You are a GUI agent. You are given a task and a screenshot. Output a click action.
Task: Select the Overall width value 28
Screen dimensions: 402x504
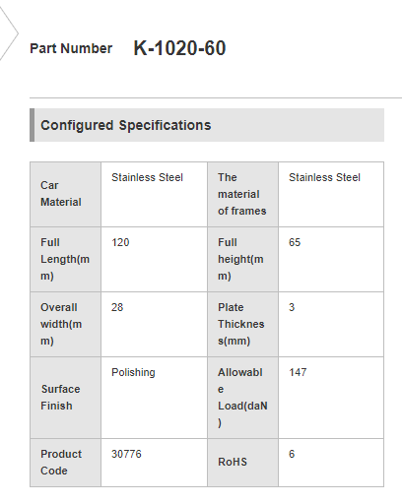117,307
